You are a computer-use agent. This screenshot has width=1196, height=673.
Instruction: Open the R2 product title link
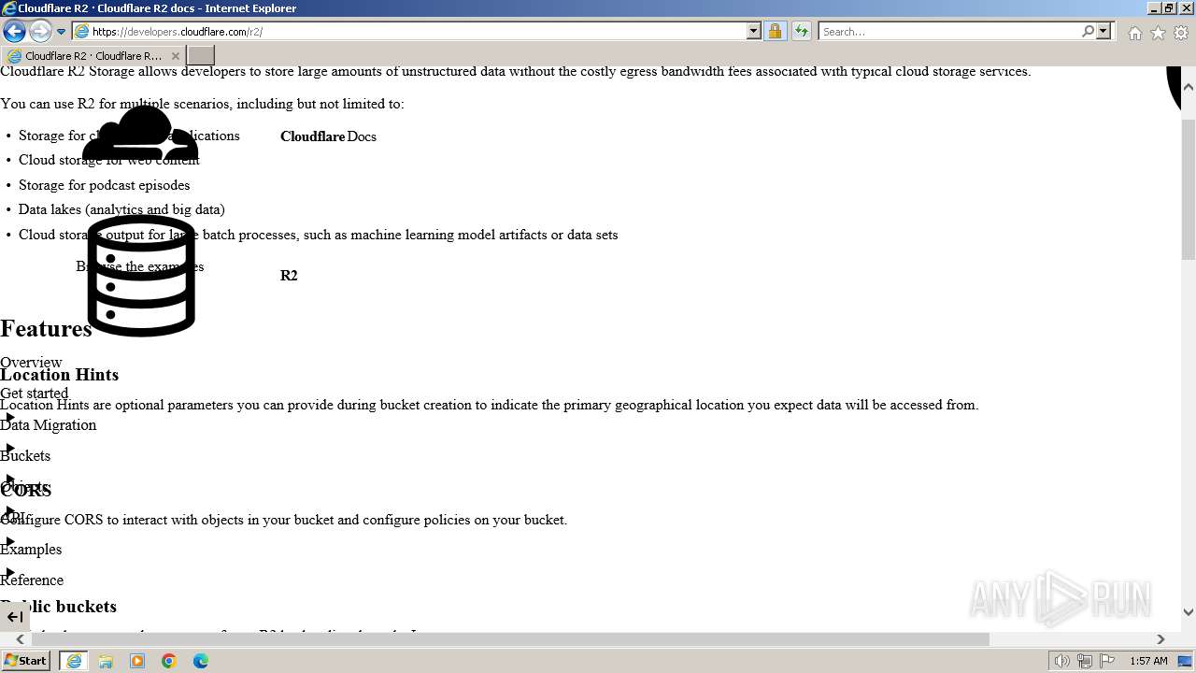pyautogui.click(x=289, y=276)
